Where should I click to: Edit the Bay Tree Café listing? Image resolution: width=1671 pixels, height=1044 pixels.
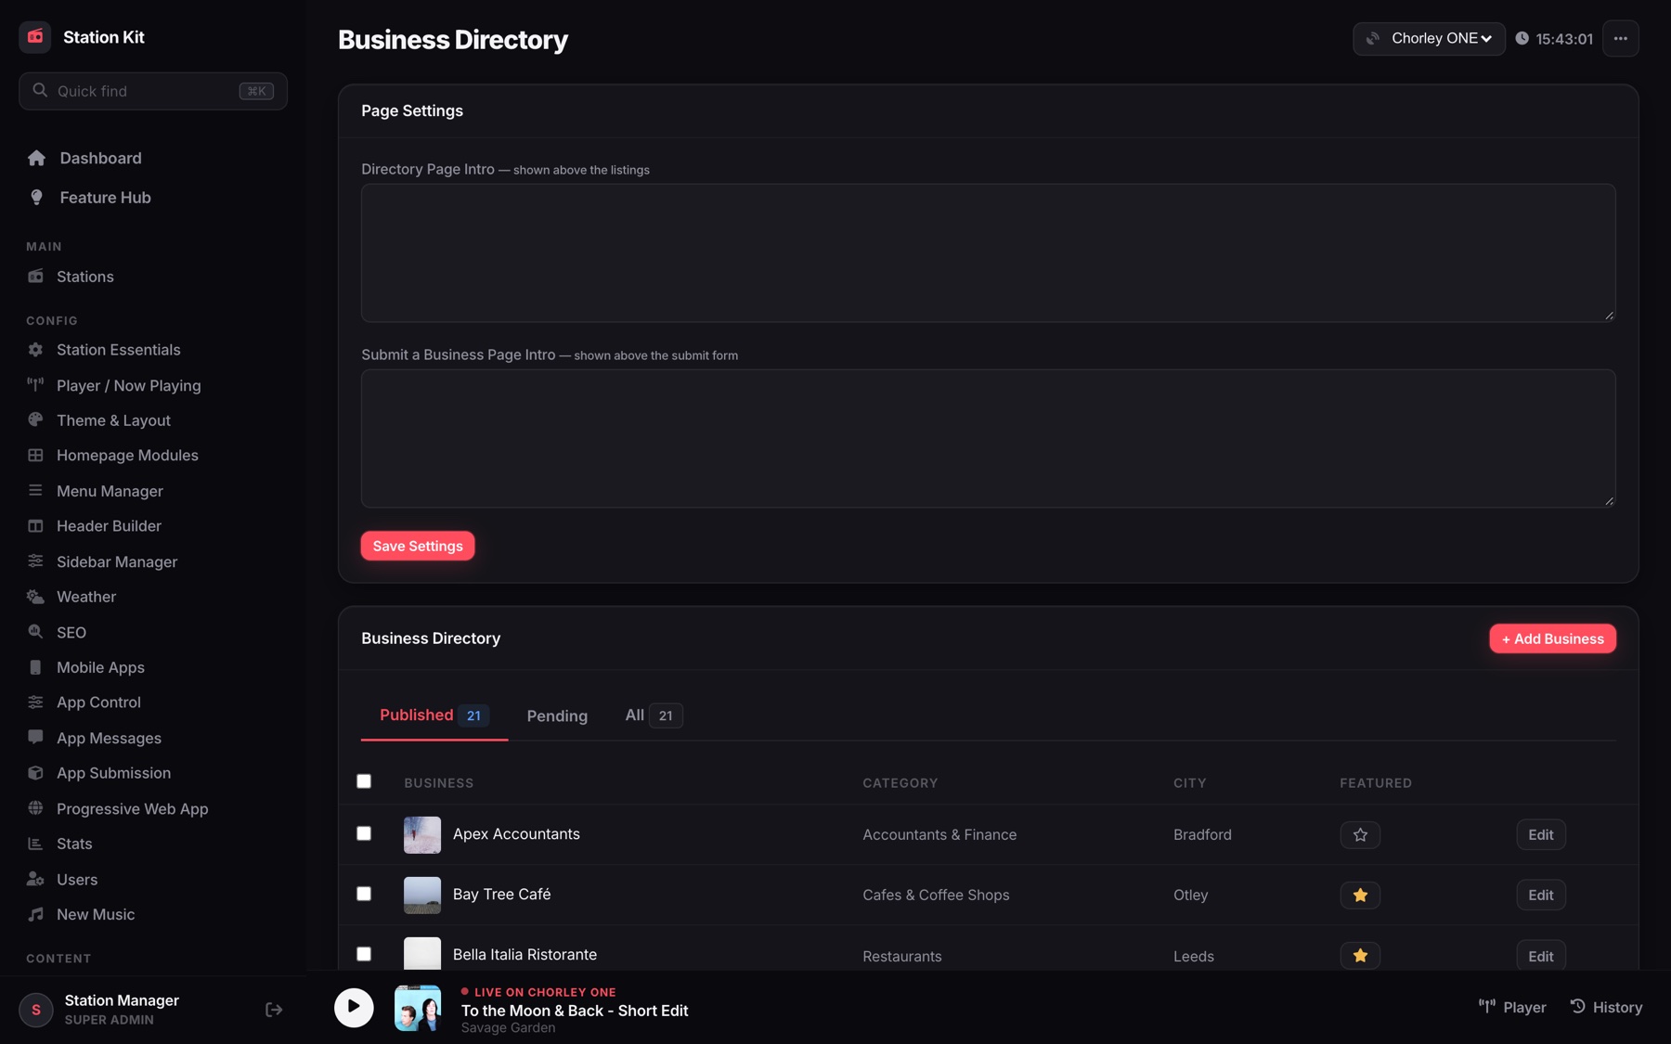(1541, 895)
